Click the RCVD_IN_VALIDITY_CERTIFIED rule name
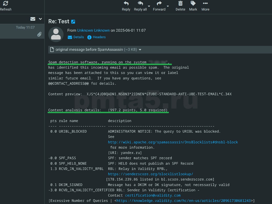This screenshot has width=272, height=204. (86, 190)
